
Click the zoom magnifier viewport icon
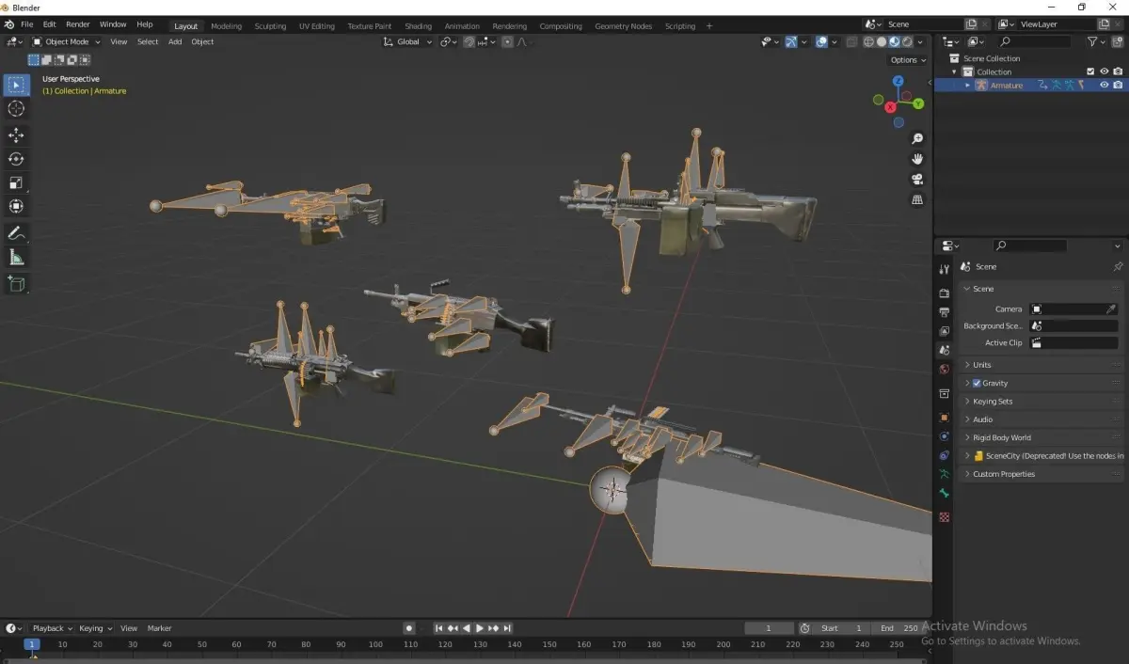917,139
